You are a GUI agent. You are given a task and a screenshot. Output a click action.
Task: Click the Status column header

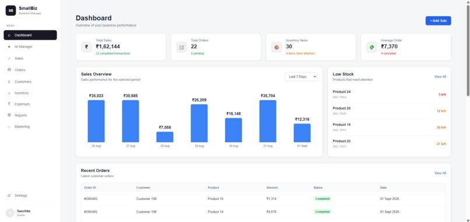[318, 188]
